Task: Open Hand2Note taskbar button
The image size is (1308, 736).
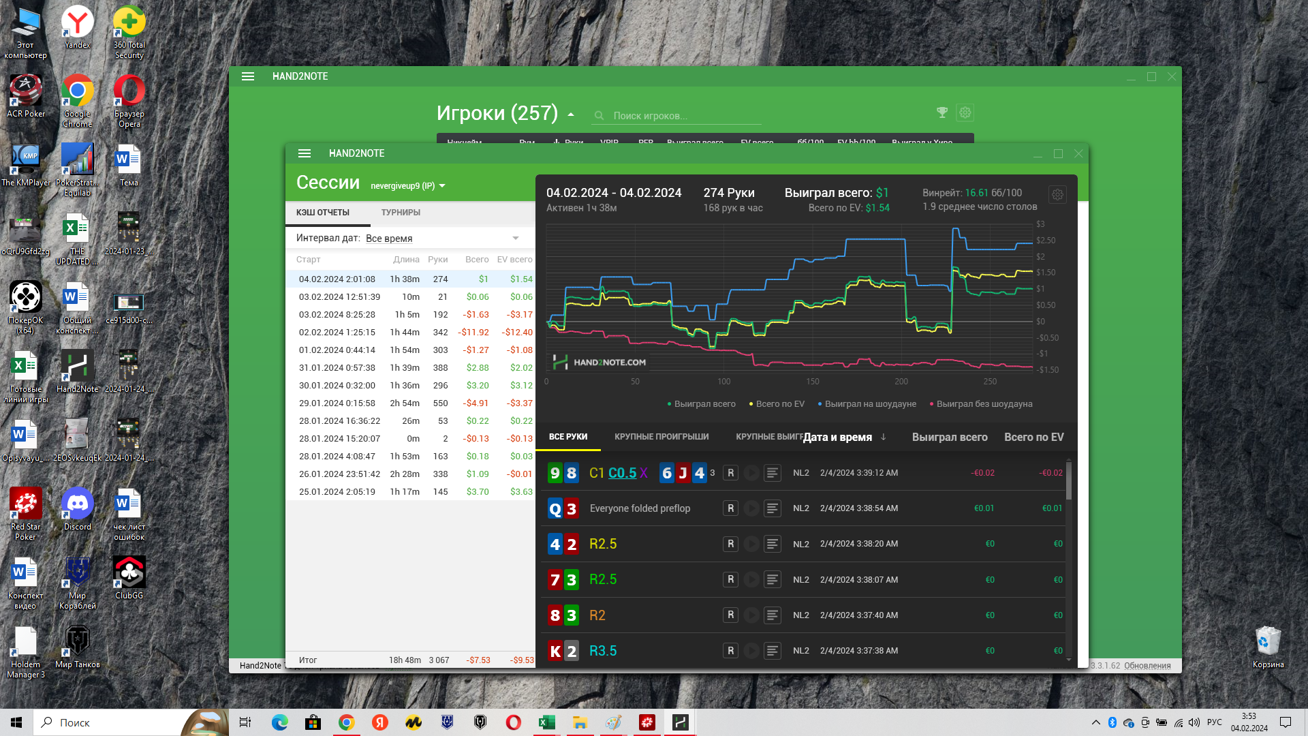Action: [x=680, y=722]
